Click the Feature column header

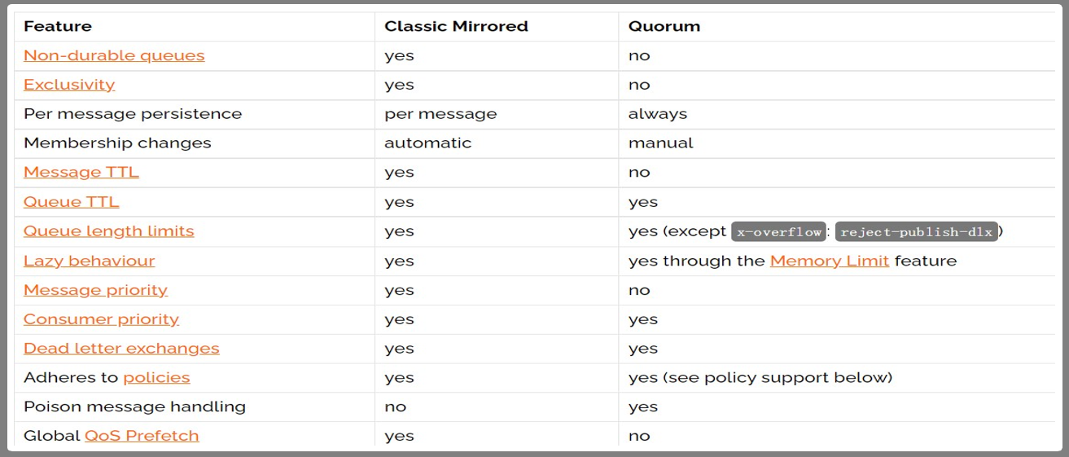click(58, 26)
